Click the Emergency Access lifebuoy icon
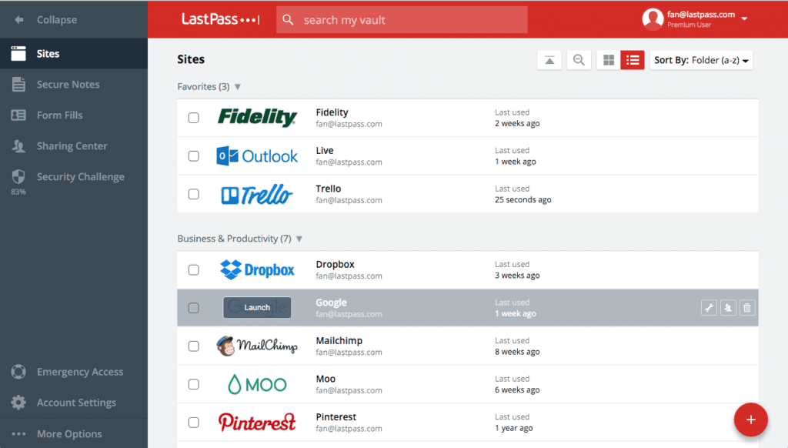This screenshot has height=448, width=788. point(18,372)
